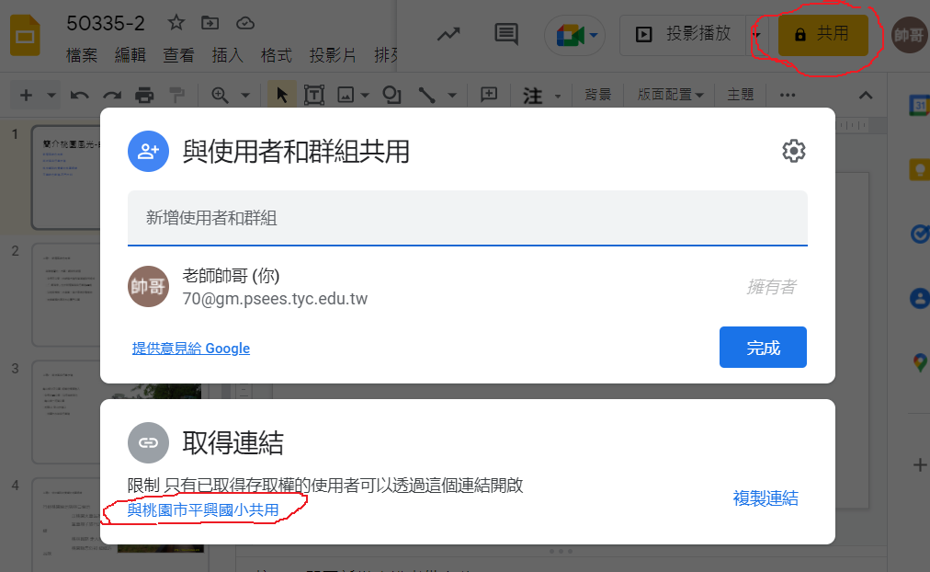Open the activity dashboard trend icon

tap(448, 34)
